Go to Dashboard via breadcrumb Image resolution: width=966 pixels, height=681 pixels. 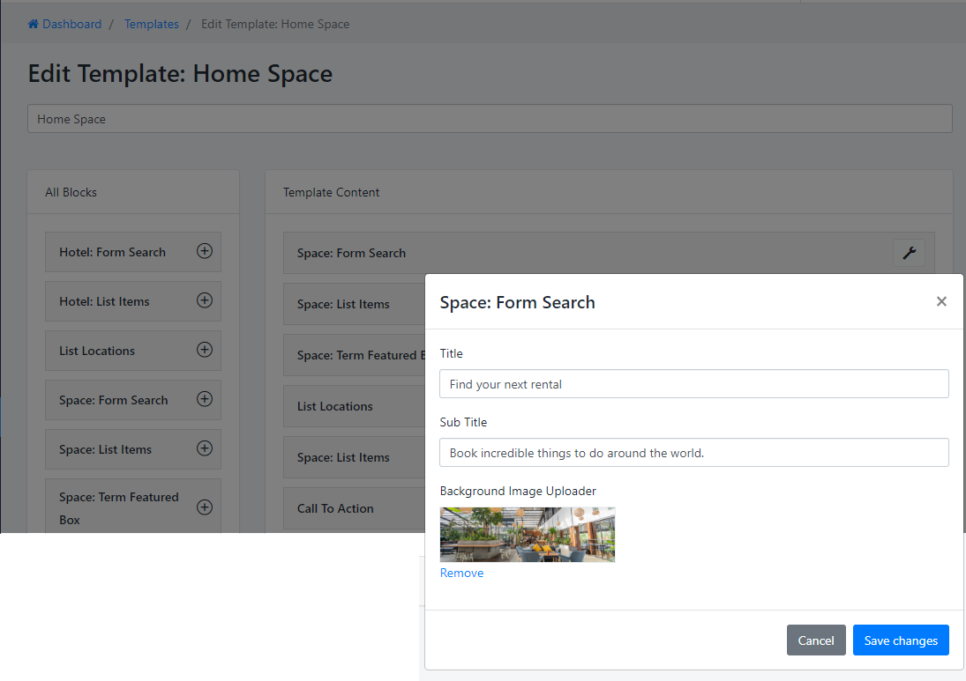point(71,25)
